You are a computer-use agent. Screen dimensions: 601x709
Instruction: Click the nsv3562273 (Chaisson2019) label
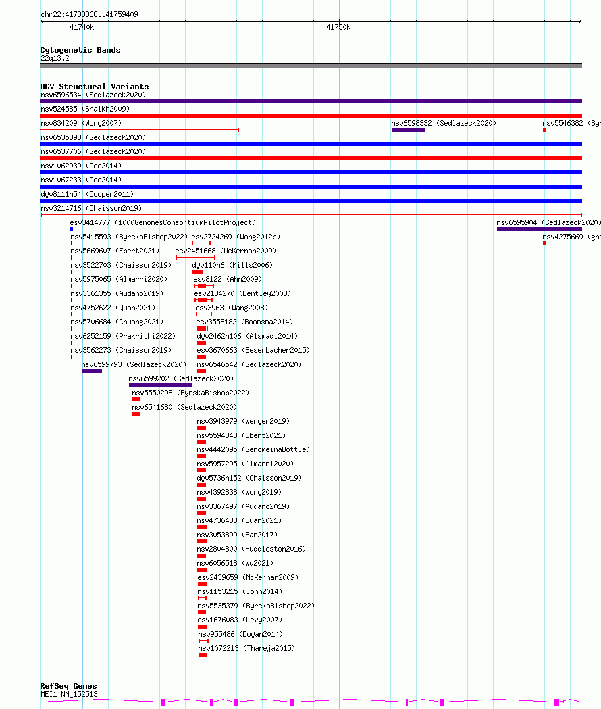[x=121, y=350]
